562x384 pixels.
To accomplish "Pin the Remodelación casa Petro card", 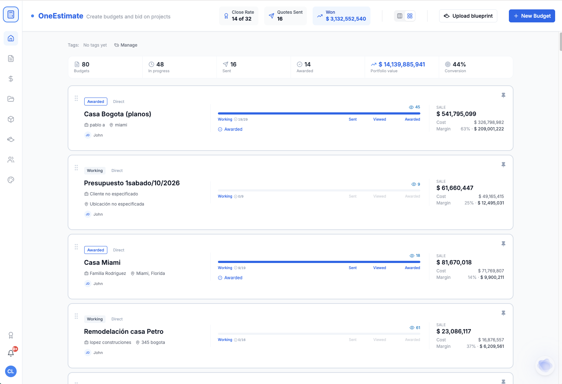I will [503, 313].
